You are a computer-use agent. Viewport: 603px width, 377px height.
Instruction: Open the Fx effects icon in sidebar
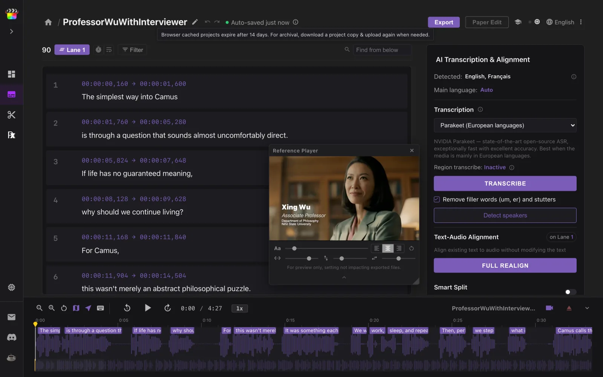pos(11,135)
